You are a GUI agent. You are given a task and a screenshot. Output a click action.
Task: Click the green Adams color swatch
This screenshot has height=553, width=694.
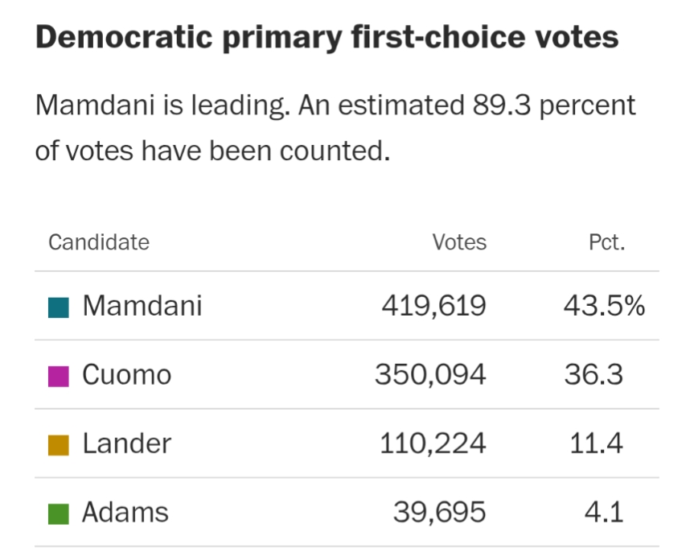point(59,514)
